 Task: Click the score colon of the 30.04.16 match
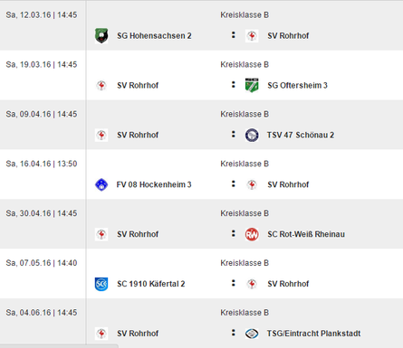coord(233,233)
